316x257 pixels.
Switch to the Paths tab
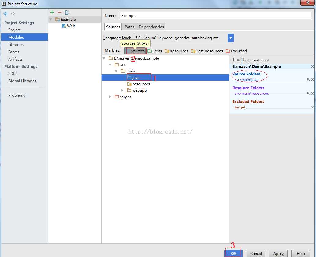(129, 27)
